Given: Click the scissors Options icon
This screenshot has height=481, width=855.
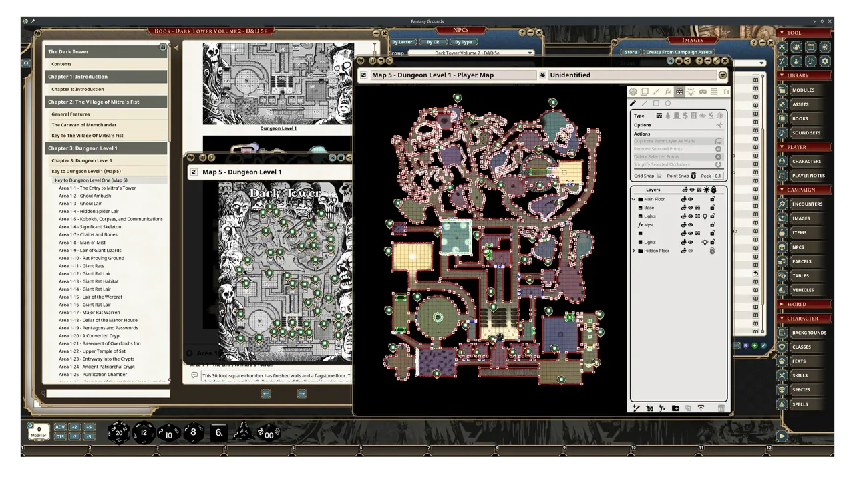Looking at the screenshot, I should pyautogui.click(x=719, y=125).
